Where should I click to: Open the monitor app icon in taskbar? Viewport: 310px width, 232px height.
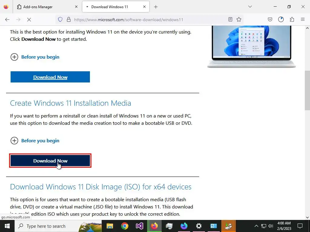coord(169,226)
